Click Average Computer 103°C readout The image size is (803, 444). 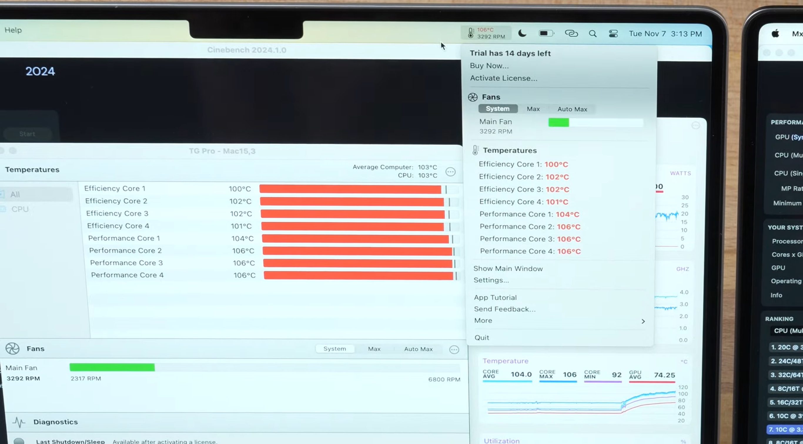395,167
